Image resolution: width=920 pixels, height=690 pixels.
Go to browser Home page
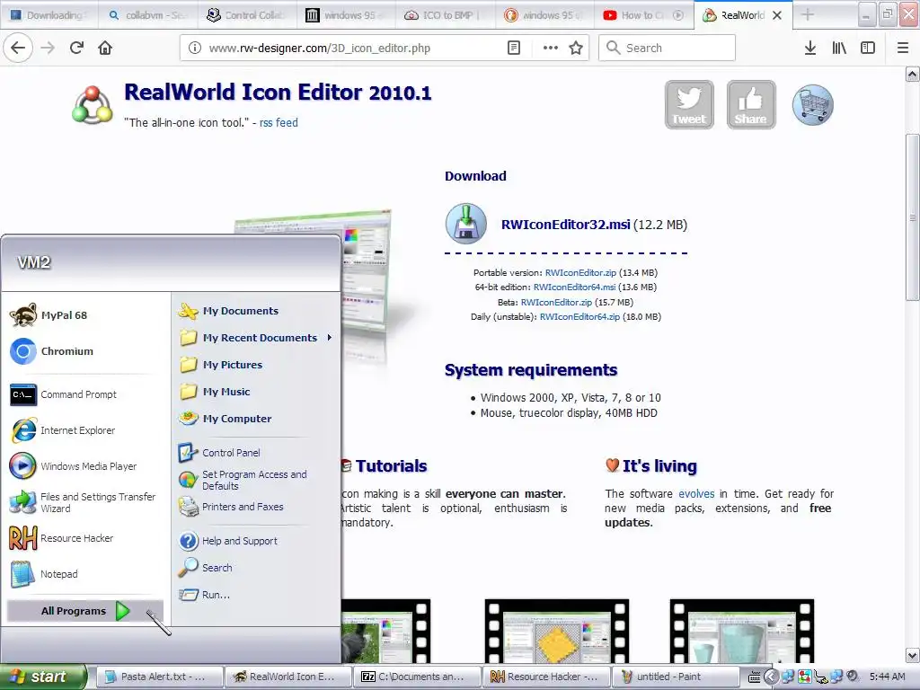coord(105,49)
